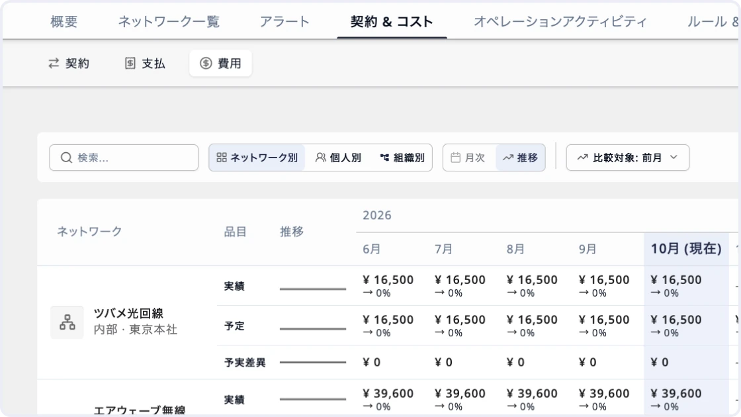The image size is (741, 417).
Task: Group costs by 組織別
Action: (402, 158)
